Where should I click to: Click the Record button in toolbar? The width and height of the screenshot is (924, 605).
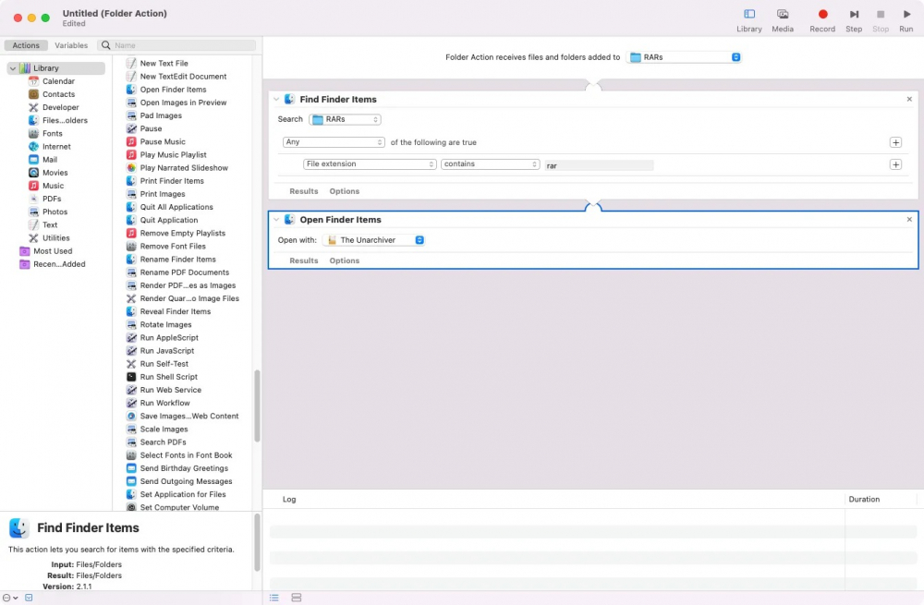[822, 15]
